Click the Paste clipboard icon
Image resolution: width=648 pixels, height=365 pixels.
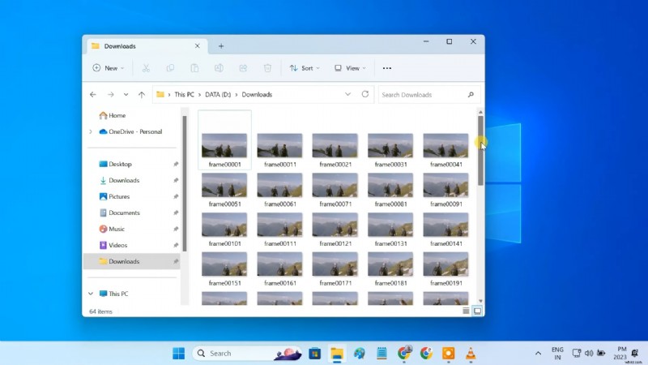click(194, 68)
